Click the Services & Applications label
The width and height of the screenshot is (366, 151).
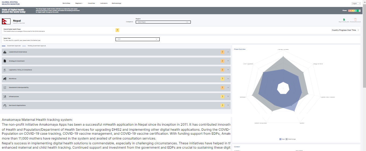click(x=17, y=105)
